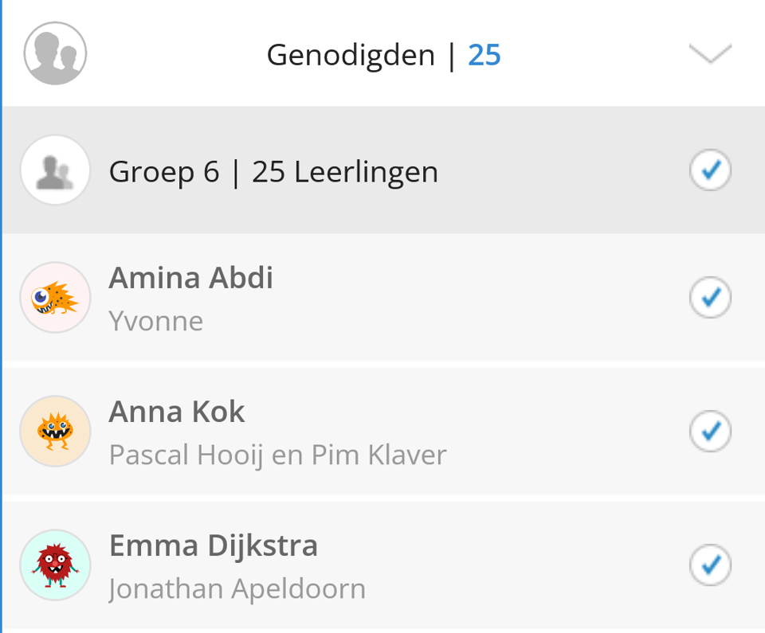765x633 pixels.
Task: Deselect Anna Kok's invitation checkmark
Action: (x=709, y=431)
